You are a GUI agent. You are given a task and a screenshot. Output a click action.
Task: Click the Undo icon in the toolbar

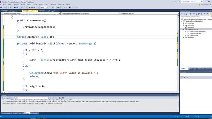click(21, 7)
